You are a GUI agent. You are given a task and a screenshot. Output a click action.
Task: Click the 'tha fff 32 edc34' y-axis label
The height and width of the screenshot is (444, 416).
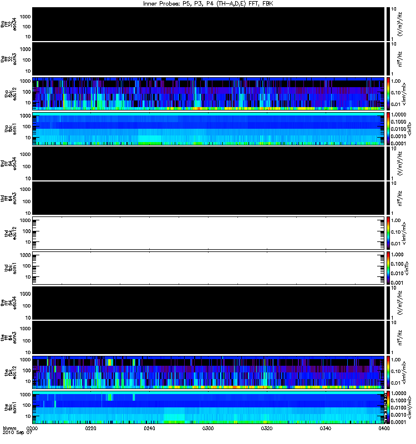pyautogui.click(x=8, y=24)
